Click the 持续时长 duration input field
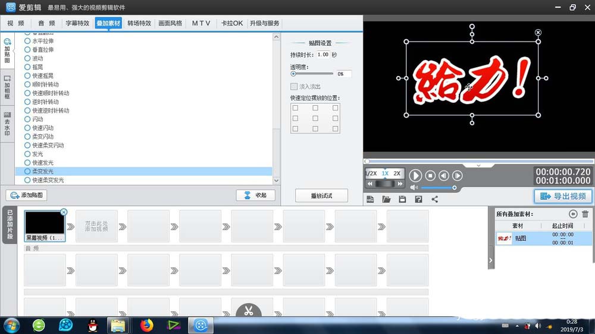The width and height of the screenshot is (595, 334). (x=323, y=55)
